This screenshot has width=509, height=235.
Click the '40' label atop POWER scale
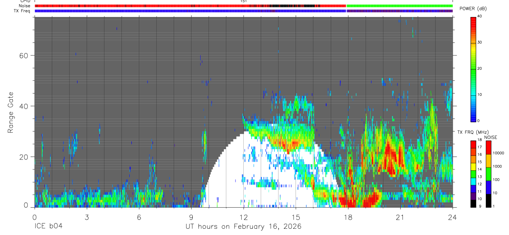tap(480, 17)
